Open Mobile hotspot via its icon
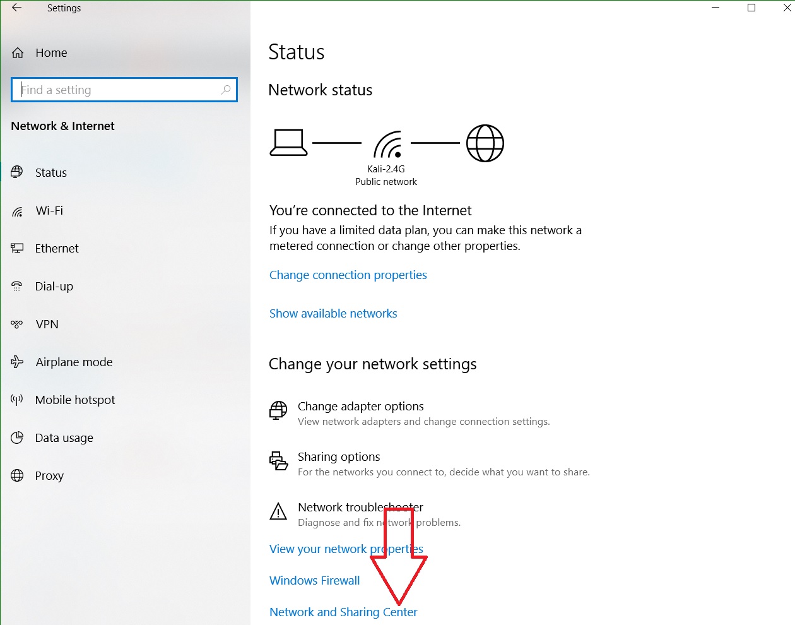 [x=18, y=400]
